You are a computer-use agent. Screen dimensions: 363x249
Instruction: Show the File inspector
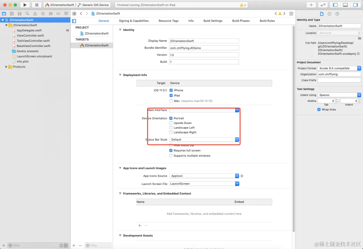click(322, 14)
